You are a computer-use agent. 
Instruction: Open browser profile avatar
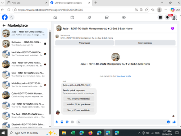tap(159, 10)
